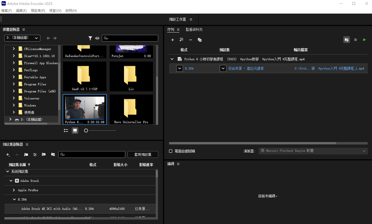Image resolution: width=372 pixels, height=224 pixels.
Task: Expand the Apple ProRes preset group
Action: [x=14, y=190]
